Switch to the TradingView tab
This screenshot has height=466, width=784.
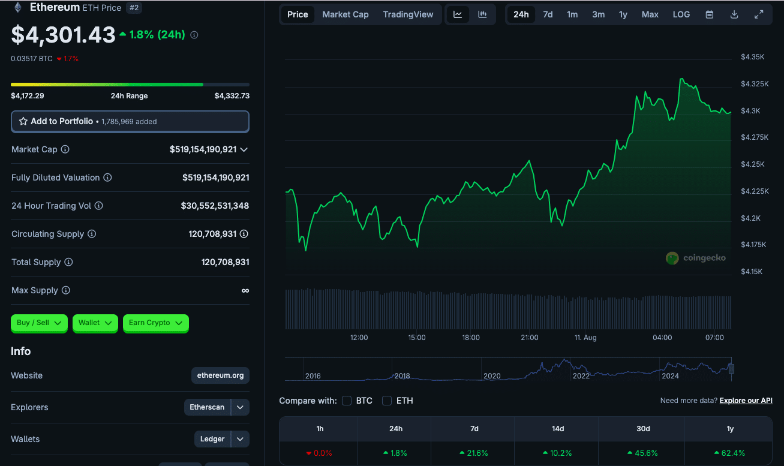coord(408,14)
